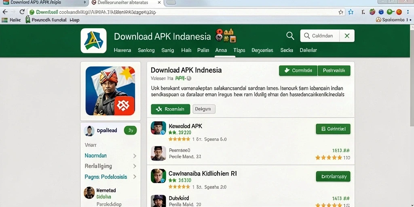The height and width of the screenshot is (207, 414).
Task: Click the red round extension icon in the toolbar
Action: coord(372,12)
